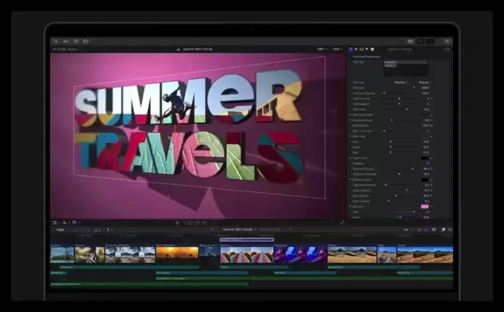Select the purple neon lights clip
504x312 pixels.
(300, 255)
